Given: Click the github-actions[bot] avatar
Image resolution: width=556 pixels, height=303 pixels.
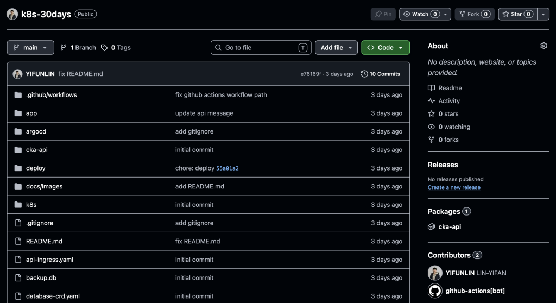Looking at the screenshot, I should click(435, 291).
